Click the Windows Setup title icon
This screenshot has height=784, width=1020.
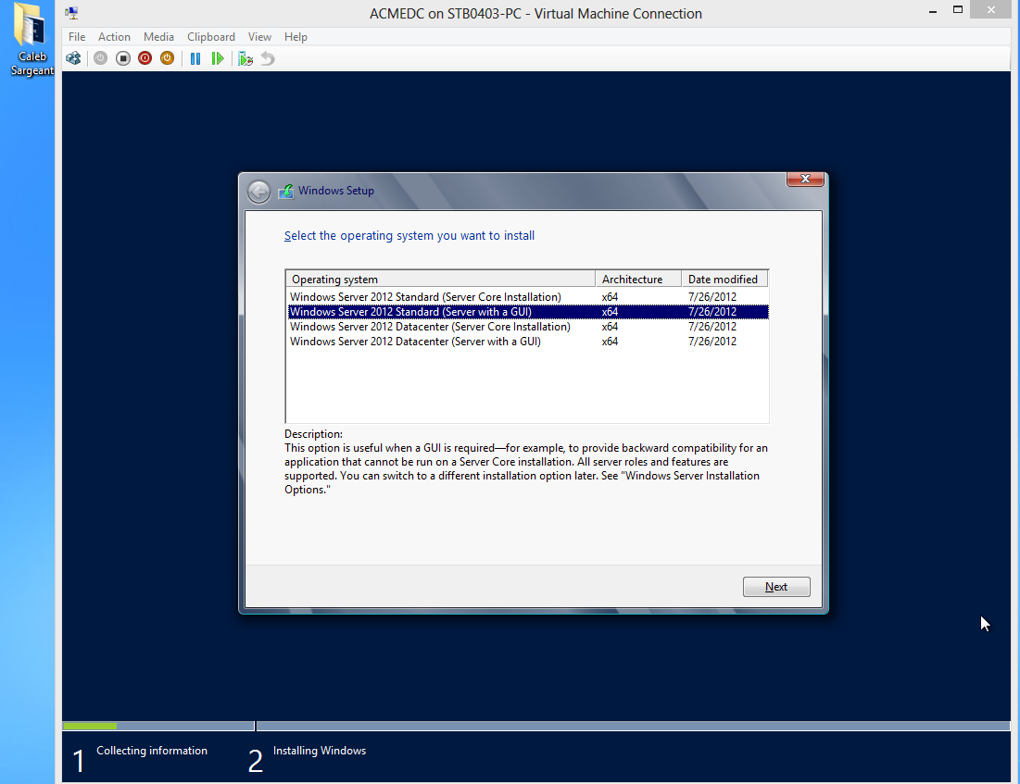point(285,191)
